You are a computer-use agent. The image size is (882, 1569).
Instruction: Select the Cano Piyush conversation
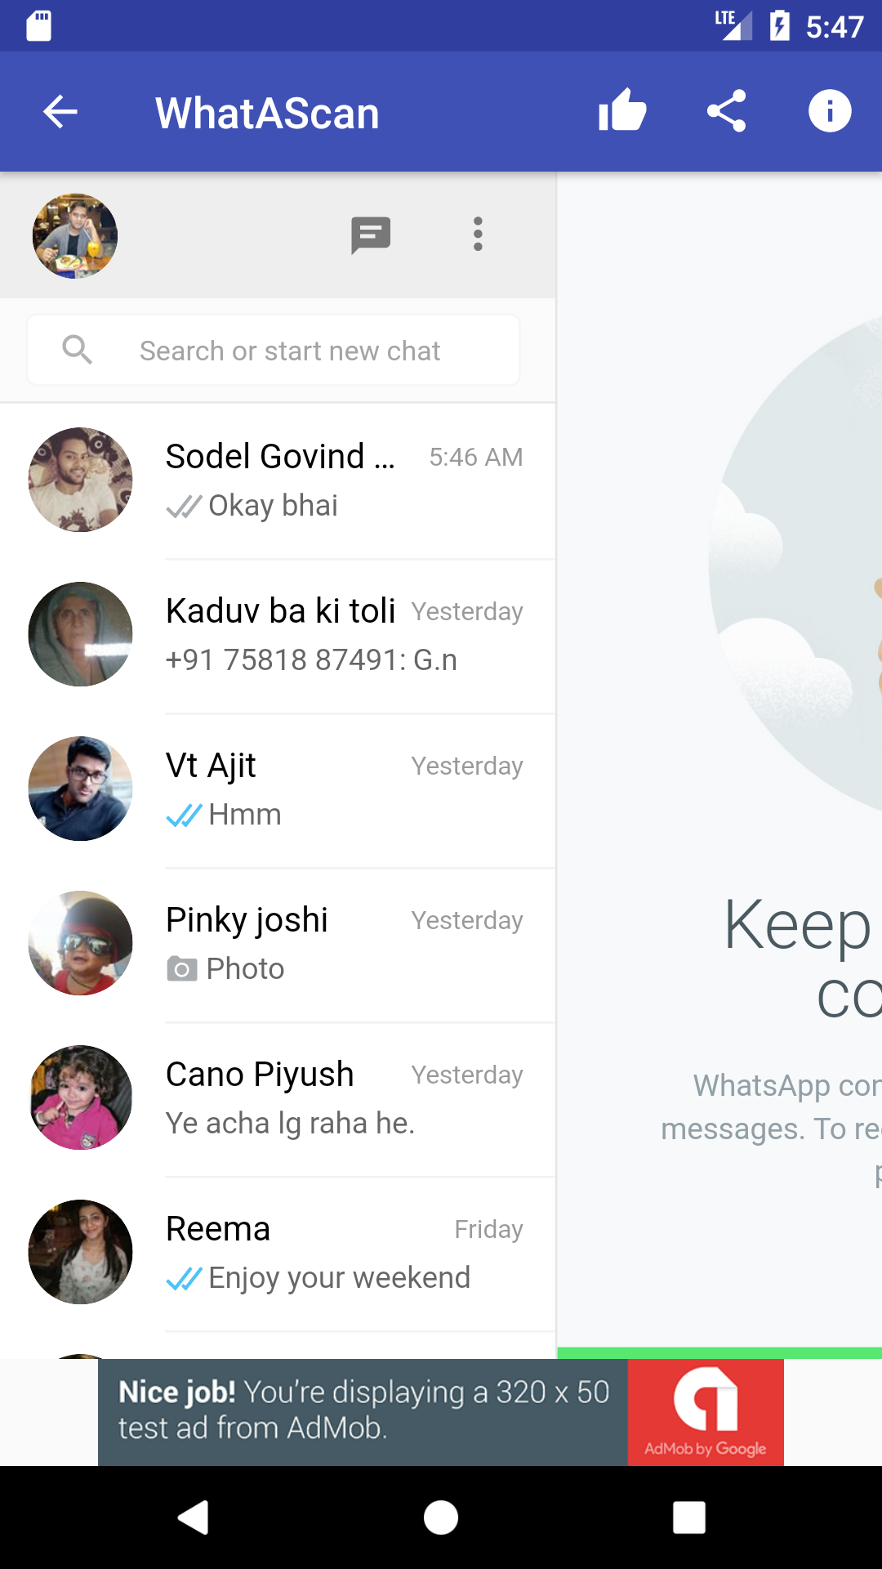tap(278, 1099)
